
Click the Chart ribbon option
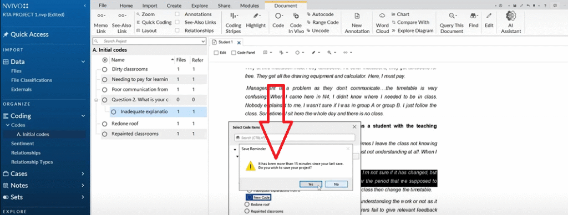400,14
